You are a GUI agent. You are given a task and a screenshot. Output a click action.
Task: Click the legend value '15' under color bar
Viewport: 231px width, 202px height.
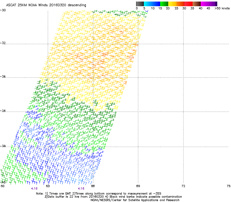click(x=160, y=8)
